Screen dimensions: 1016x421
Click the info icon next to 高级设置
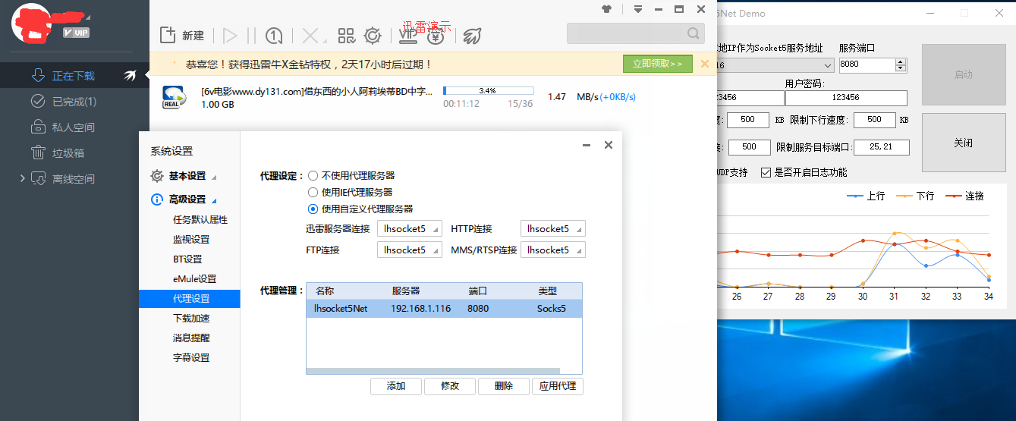click(157, 200)
